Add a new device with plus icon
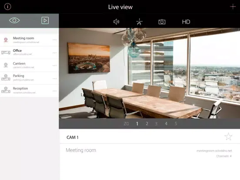This screenshot has height=180, width=240. 233,7
